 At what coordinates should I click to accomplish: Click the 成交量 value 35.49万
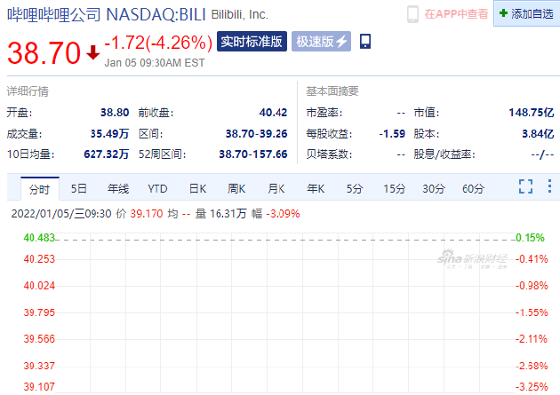tap(109, 134)
